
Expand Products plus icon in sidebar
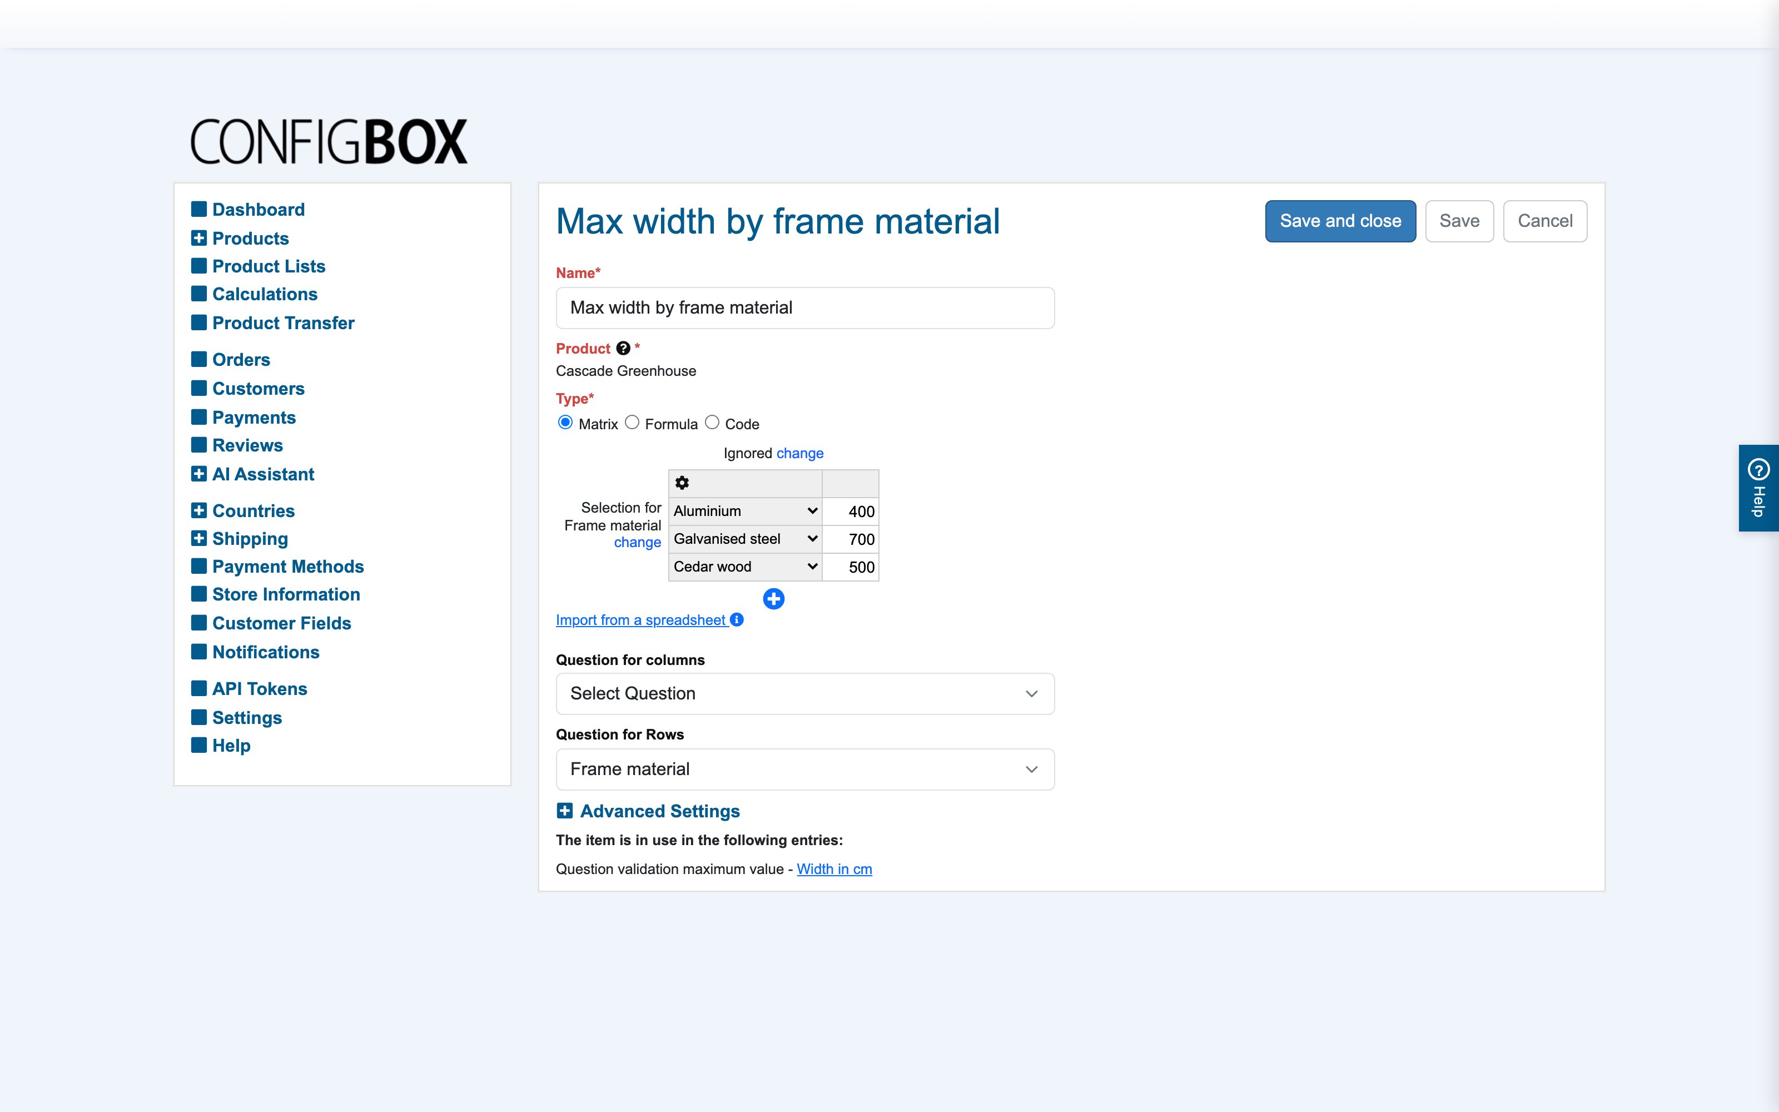coord(198,239)
